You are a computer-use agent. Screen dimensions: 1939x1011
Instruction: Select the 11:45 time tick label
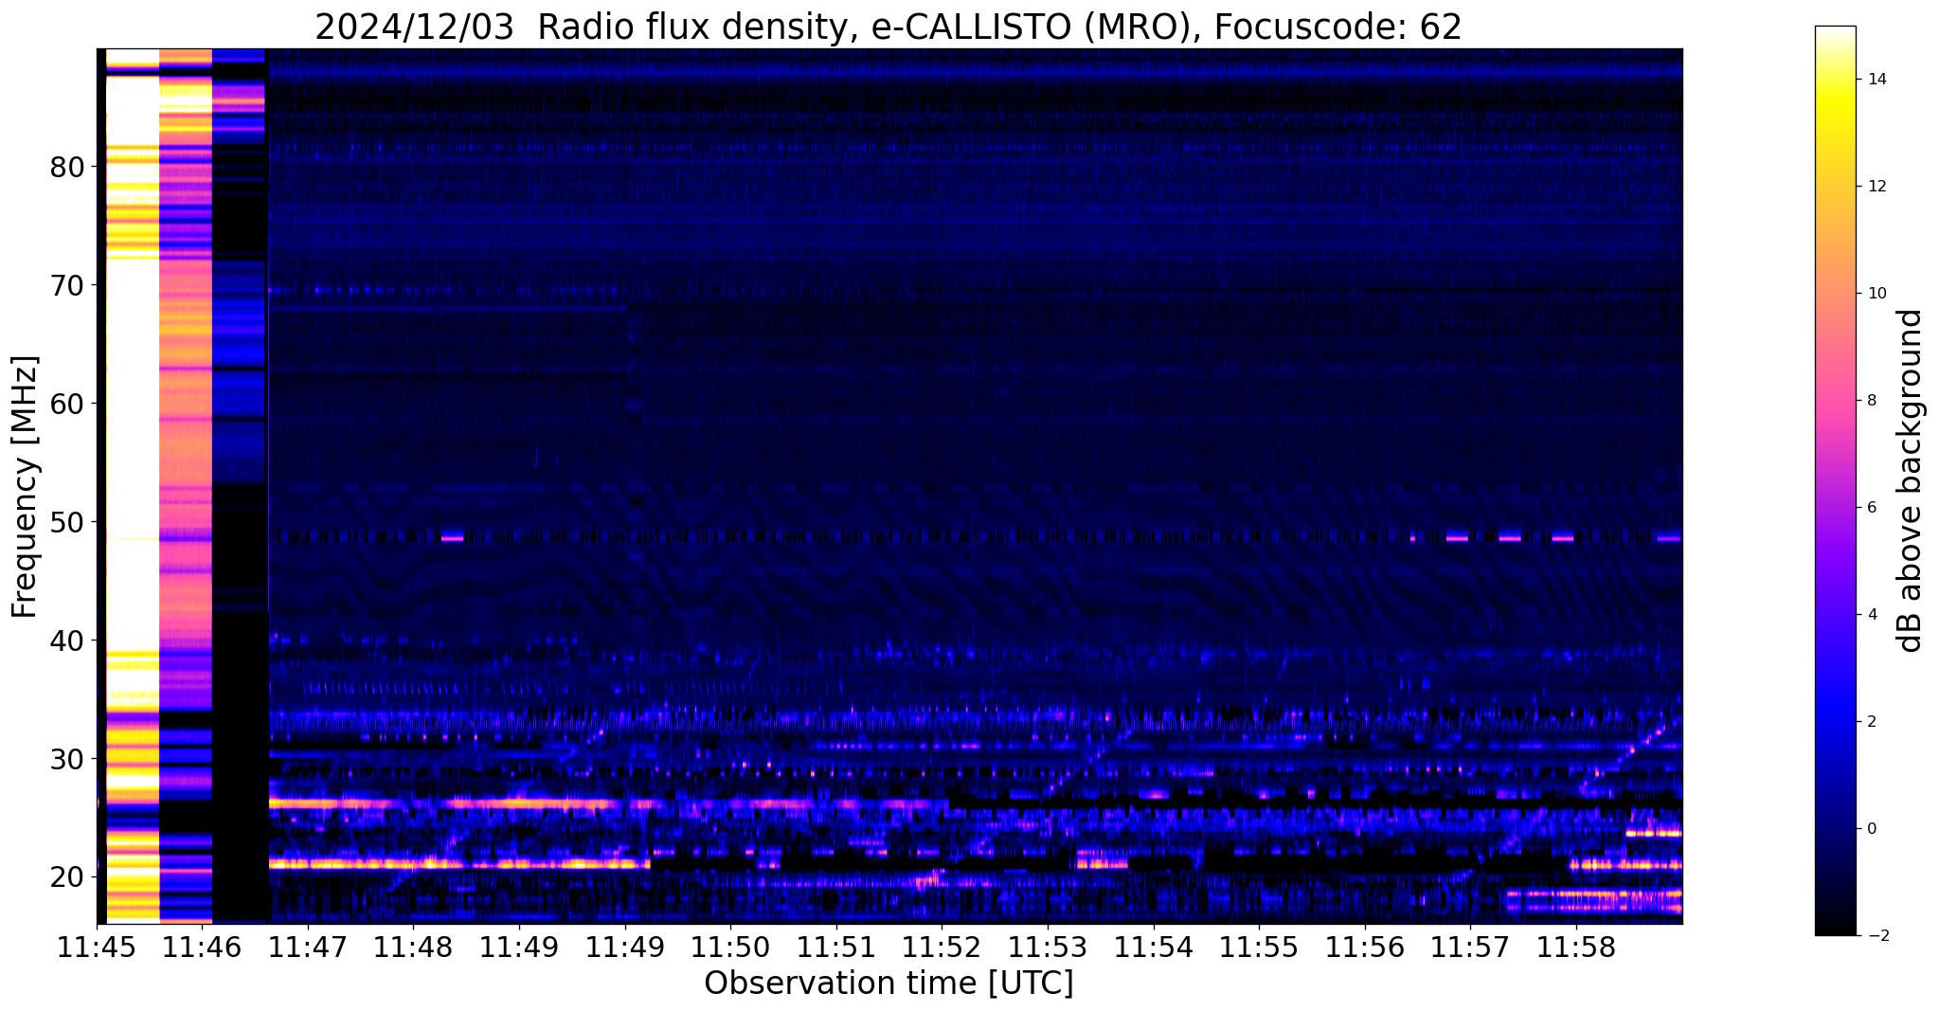tap(97, 948)
